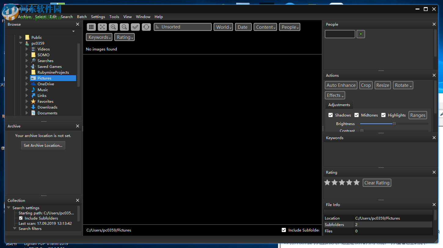The width and height of the screenshot is (443, 248).
Task: Open the Effects dropdown in Actions
Action: click(x=335, y=95)
